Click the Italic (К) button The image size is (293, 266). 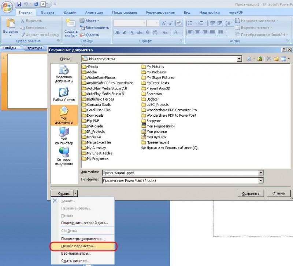tap(125, 32)
